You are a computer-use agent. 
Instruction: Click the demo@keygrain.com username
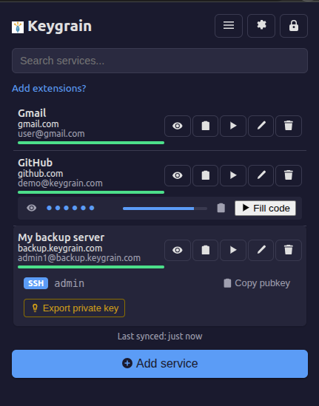click(60, 183)
